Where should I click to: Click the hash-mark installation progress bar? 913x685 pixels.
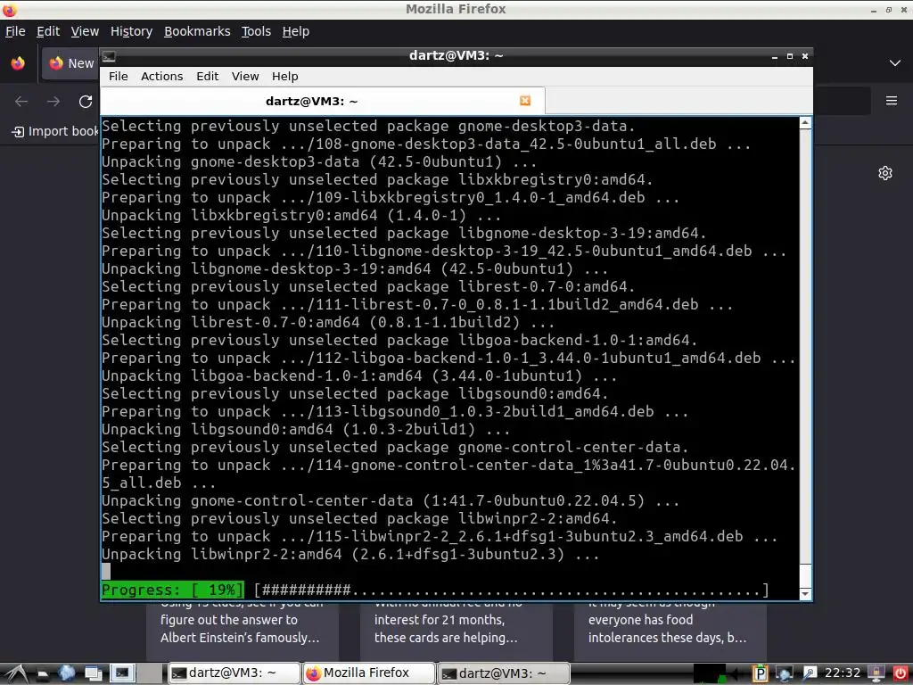[x=511, y=590]
